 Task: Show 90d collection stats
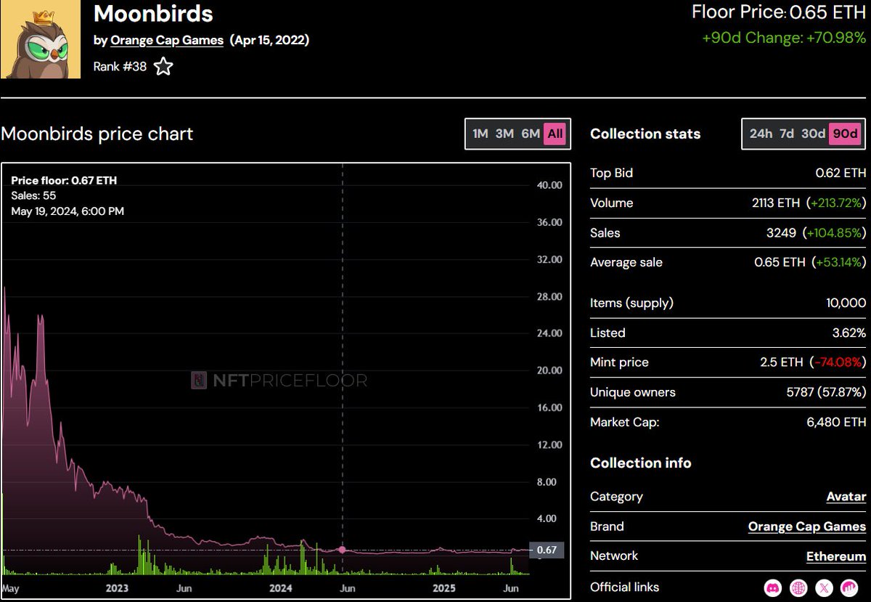tap(845, 134)
